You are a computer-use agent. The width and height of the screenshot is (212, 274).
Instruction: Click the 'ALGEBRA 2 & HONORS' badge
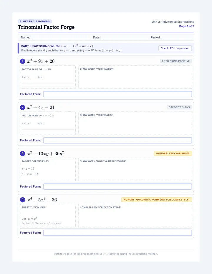click(35, 21)
